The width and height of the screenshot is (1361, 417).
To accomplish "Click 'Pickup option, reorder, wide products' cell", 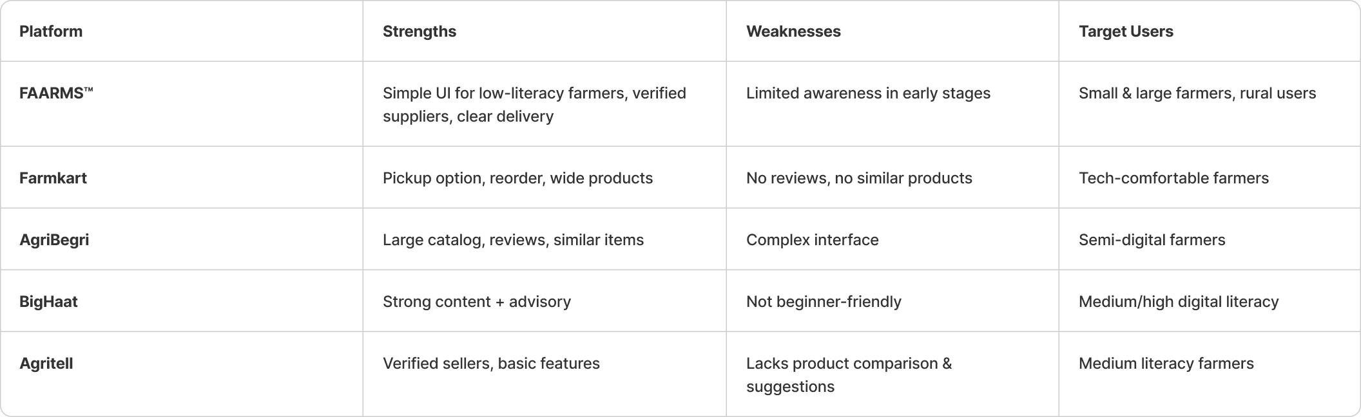I will [x=517, y=178].
